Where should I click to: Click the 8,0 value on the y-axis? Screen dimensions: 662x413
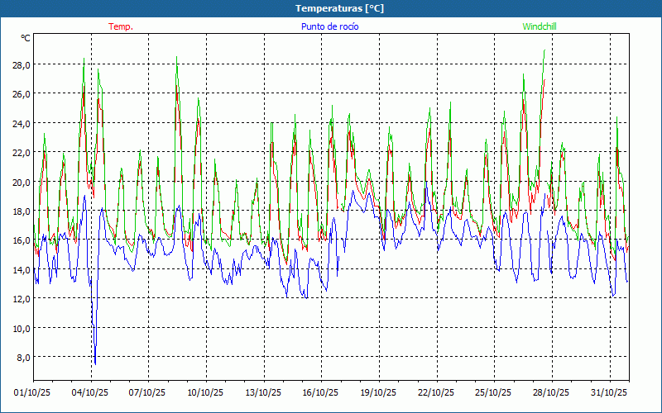coord(22,357)
